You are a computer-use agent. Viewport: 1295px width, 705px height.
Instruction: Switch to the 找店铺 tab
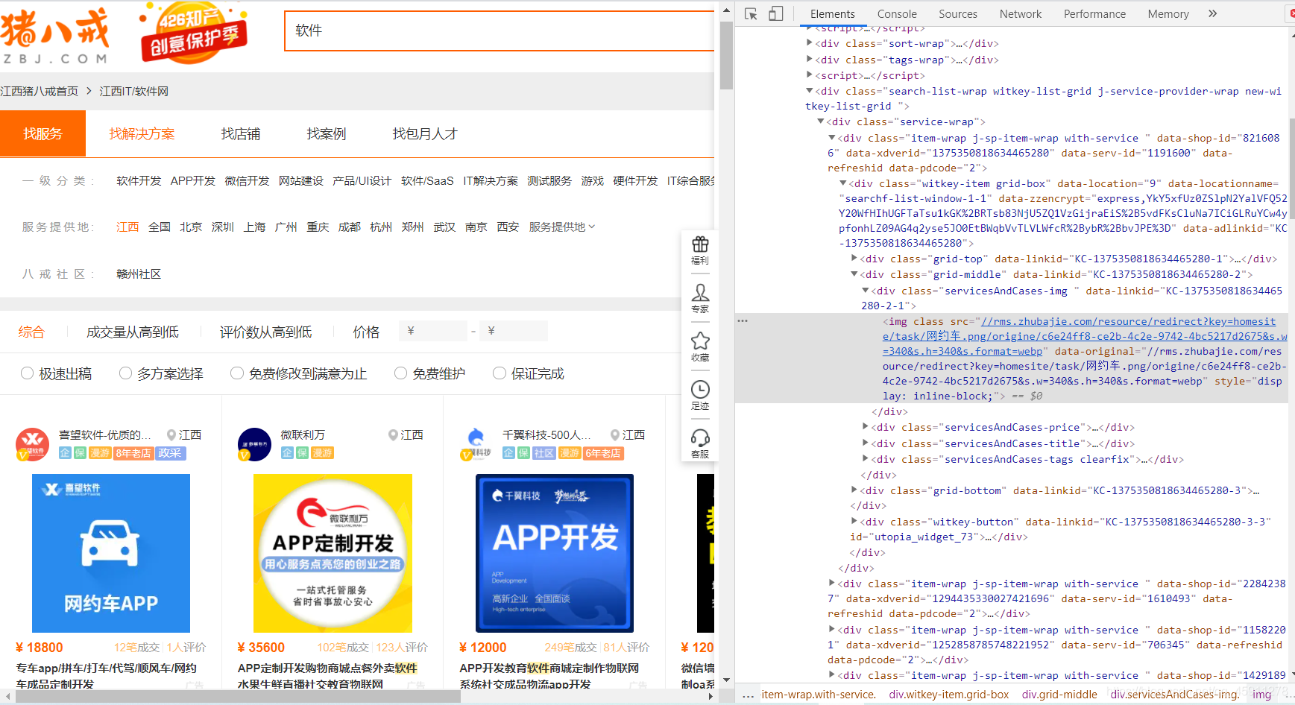click(x=241, y=133)
